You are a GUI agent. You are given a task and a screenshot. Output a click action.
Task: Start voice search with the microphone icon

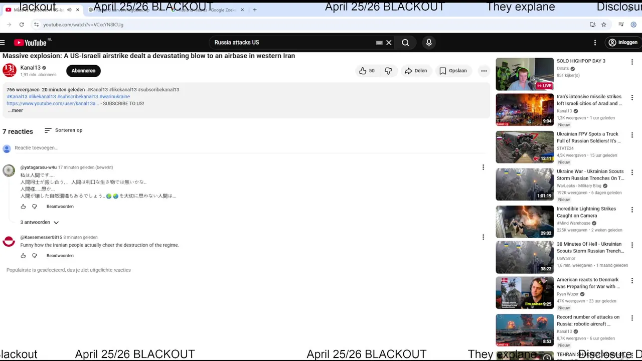tap(429, 43)
